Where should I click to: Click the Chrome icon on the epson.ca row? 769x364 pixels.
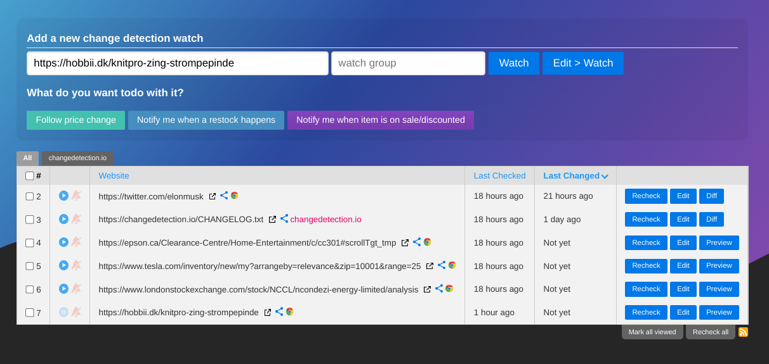point(428,242)
